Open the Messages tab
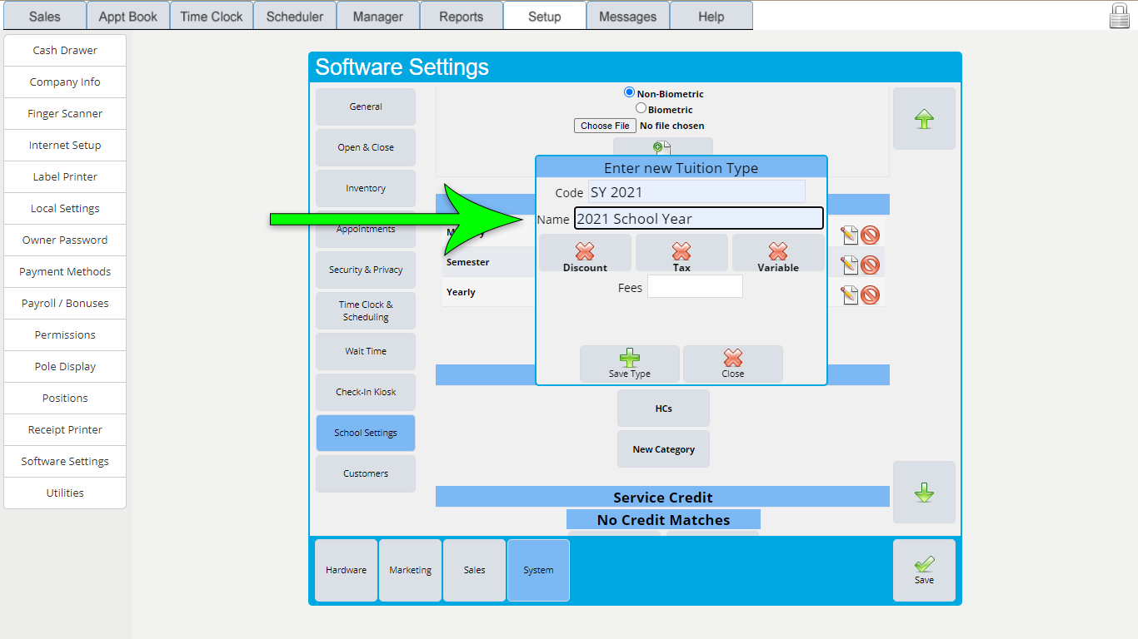Image resolution: width=1138 pixels, height=639 pixels. click(628, 16)
